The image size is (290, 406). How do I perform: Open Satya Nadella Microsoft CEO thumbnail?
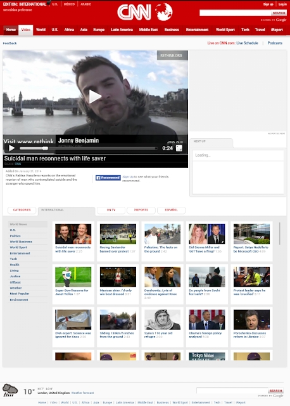click(251, 234)
